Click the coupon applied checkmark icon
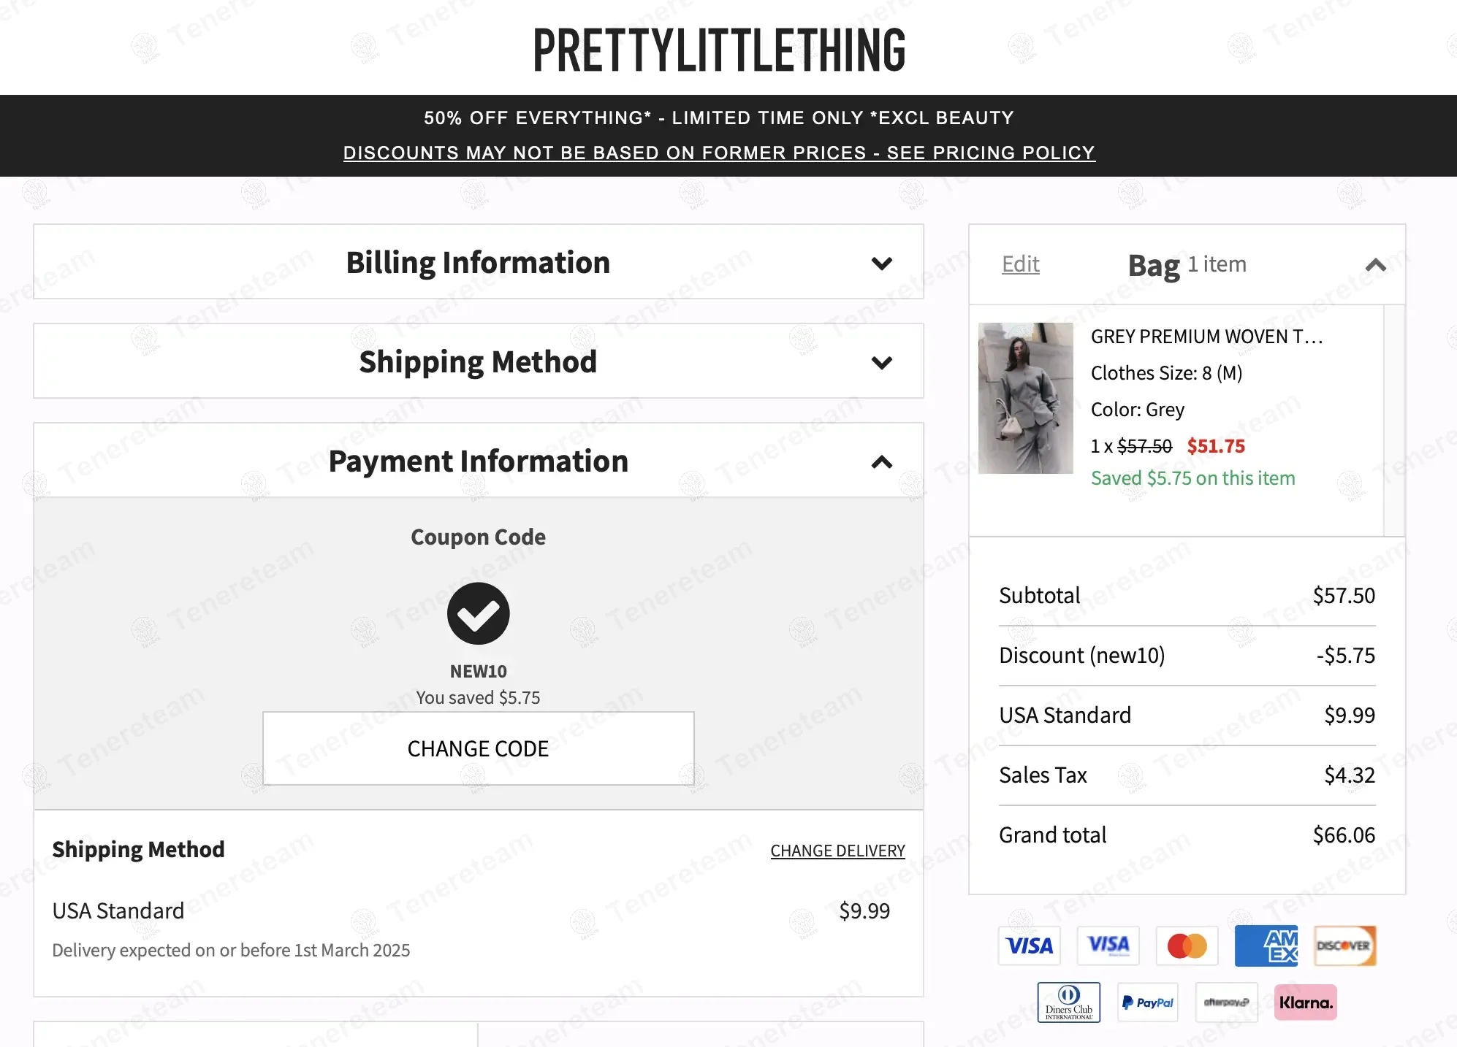 [x=478, y=613]
